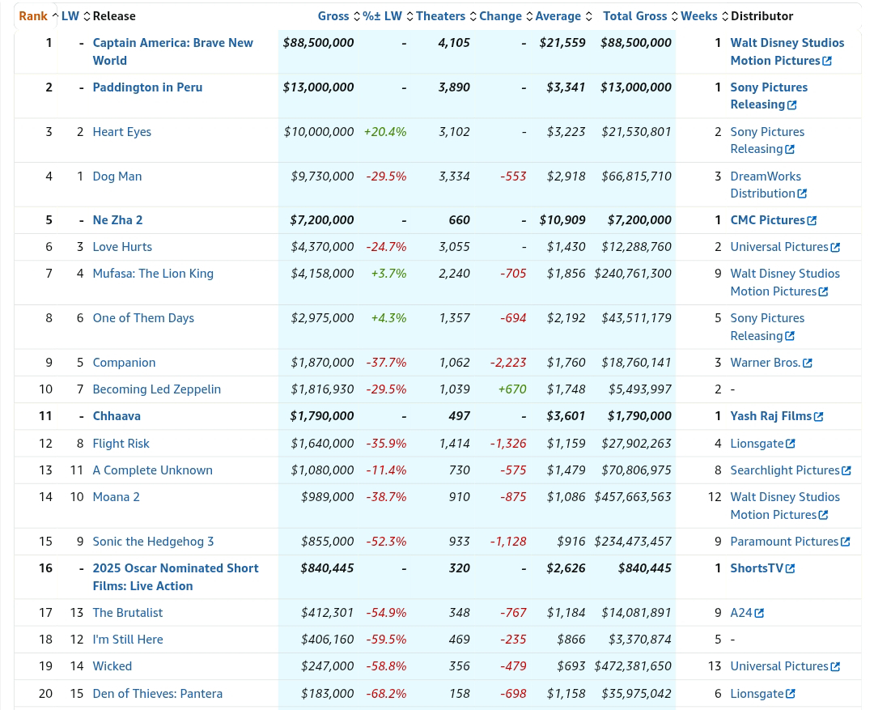Click external-link icon in Heart Eyes row
874x710 pixels.
point(790,150)
